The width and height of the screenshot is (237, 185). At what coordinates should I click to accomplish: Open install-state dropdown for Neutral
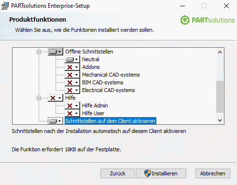pos(72,59)
